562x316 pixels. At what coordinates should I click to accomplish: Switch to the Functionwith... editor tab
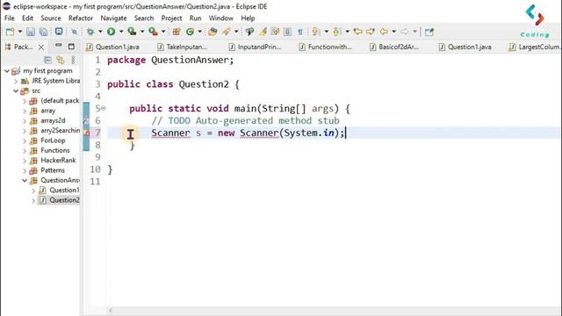click(x=326, y=47)
